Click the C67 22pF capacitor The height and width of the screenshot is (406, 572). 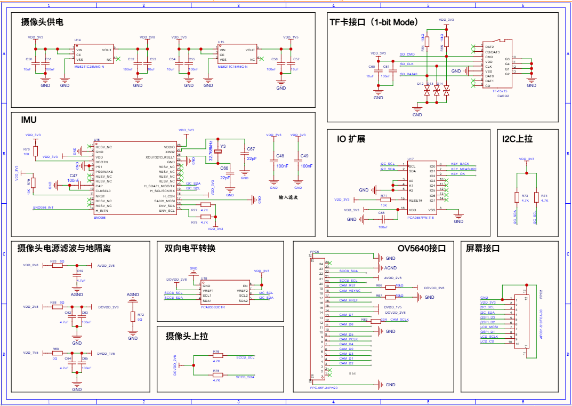click(244, 154)
